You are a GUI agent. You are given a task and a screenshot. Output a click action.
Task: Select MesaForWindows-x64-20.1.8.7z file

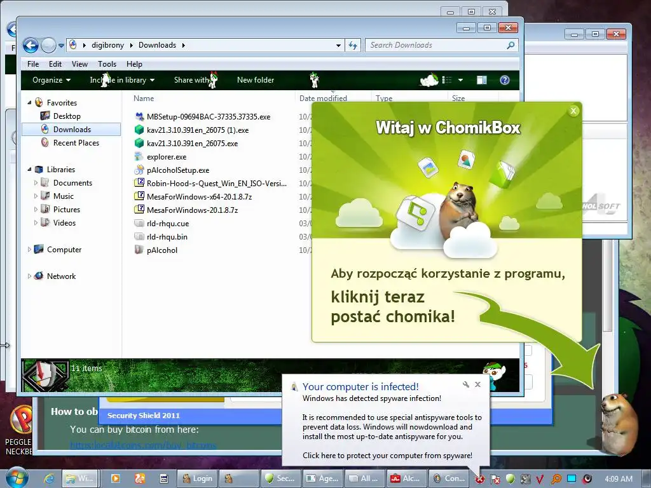coord(199,197)
